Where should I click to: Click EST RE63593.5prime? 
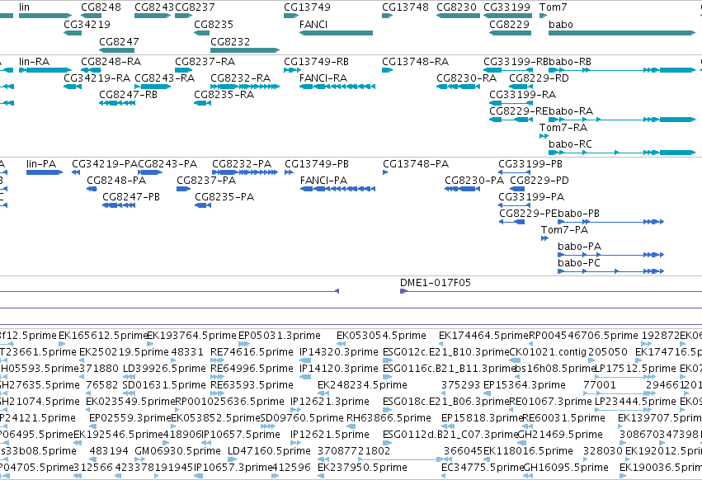252,385
